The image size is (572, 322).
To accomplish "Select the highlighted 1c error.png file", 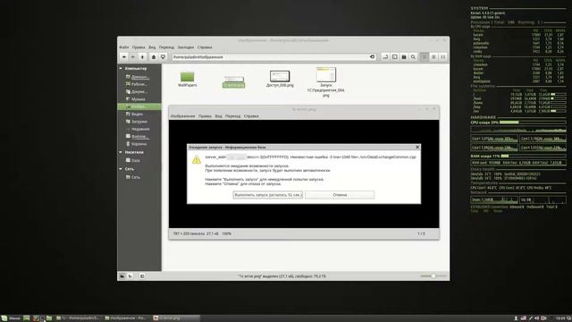I will pos(233,81).
